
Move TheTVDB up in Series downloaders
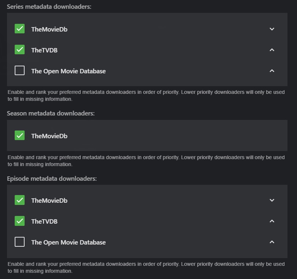[x=272, y=50]
